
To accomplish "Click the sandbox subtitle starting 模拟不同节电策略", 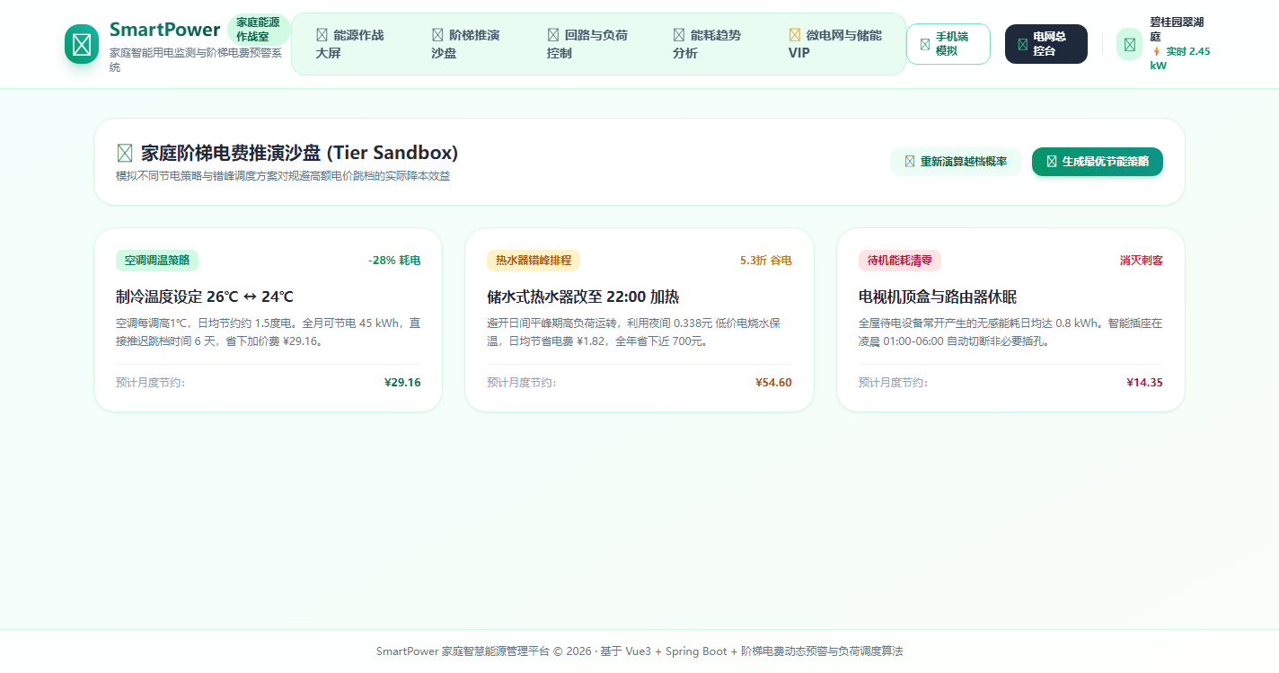I will pos(283,176).
